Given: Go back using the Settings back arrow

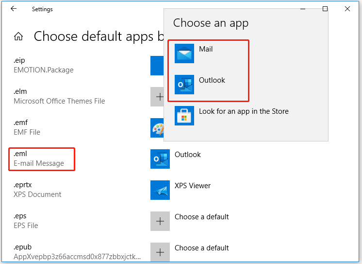Looking at the screenshot, I should (14, 9).
